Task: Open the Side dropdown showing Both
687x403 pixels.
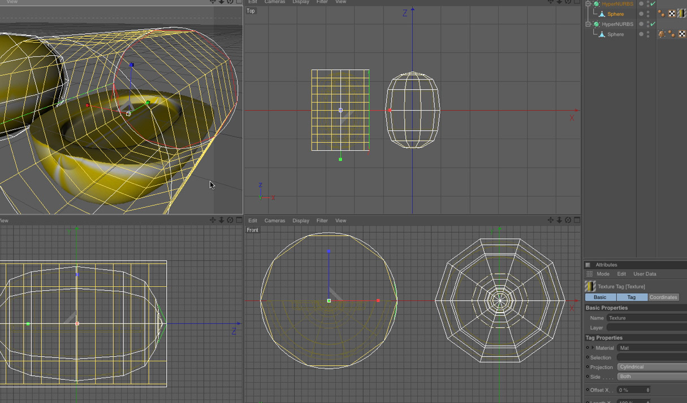Action: pos(652,376)
